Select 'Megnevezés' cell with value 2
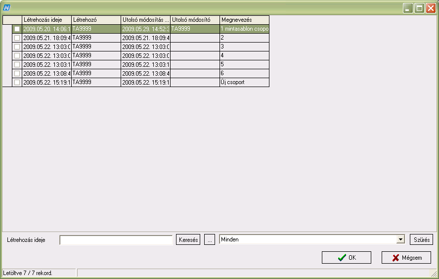This screenshot has width=439, height=279. pos(244,38)
